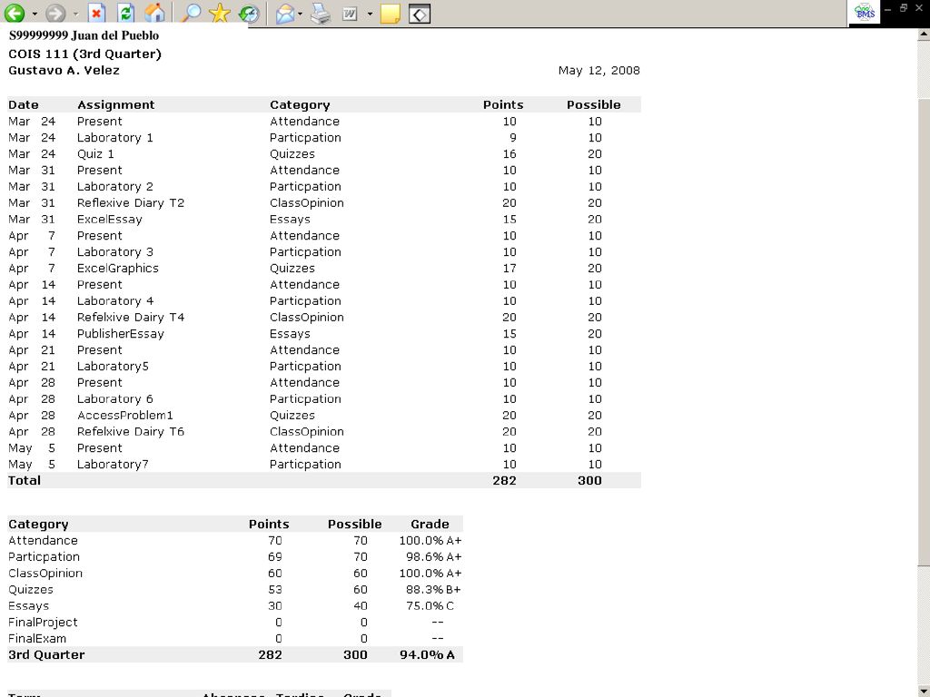Click the '98.6% A+' Particpation grade

[x=433, y=557]
